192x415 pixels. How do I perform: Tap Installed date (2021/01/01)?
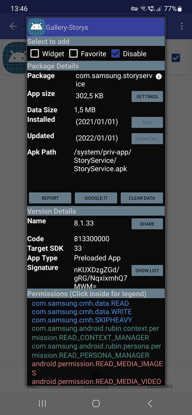pyautogui.click(x=97, y=122)
